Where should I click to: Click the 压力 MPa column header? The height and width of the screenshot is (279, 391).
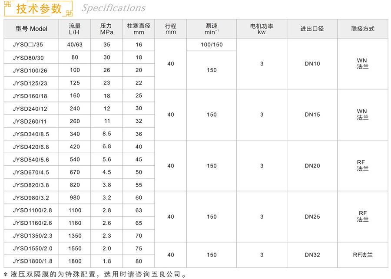tap(106, 29)
